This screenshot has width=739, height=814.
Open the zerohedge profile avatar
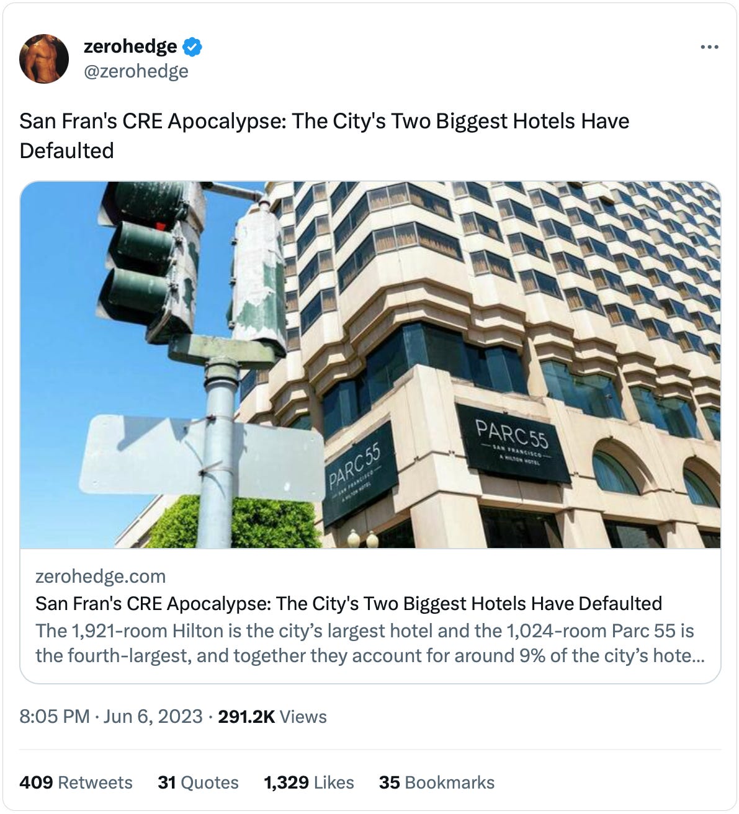click(44, 59)
